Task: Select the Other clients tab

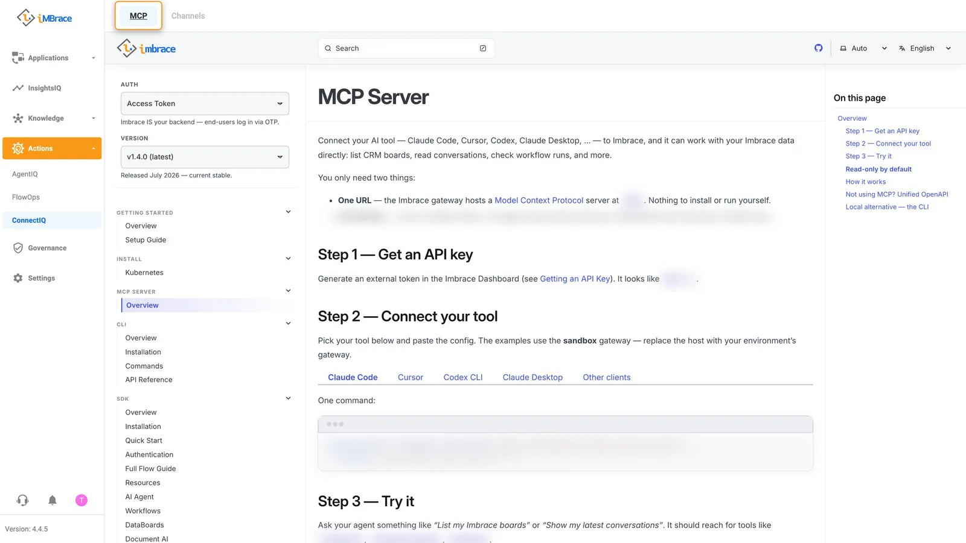Action: [x=607, y=377]
